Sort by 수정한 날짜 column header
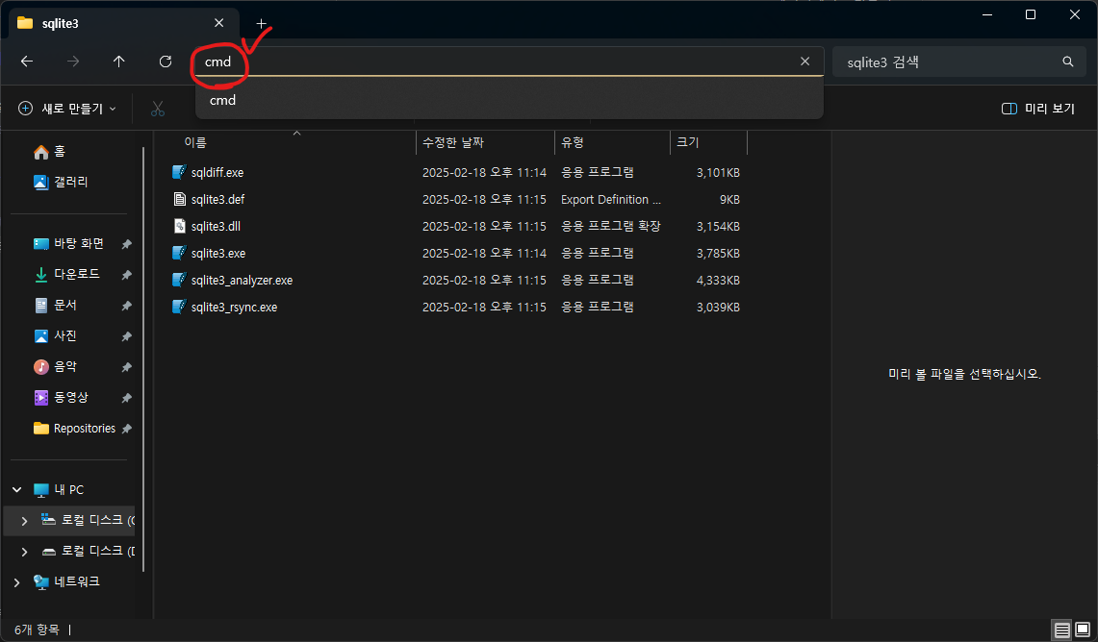This screenshot has height=642, width=1098. (x=453, y=142)
